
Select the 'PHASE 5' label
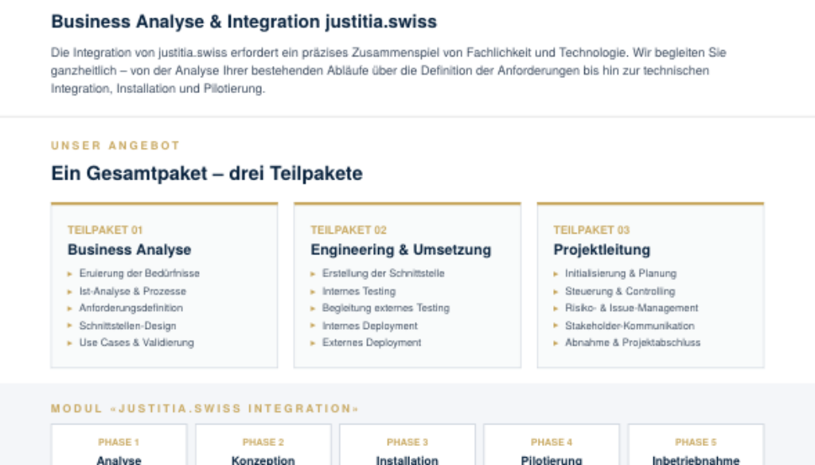click(696, 442)
